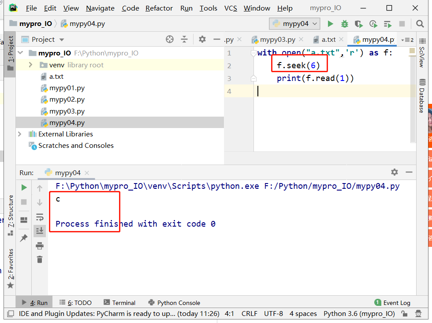Run mypy04 with the green toolbar play button

click(x=330, y=24)
